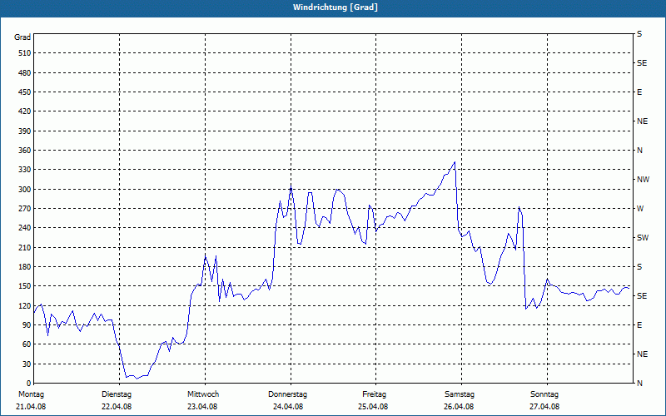Click the "S" compass label beside 180 gridline
The image size is (666, 416).
click(x=639, y=267)
